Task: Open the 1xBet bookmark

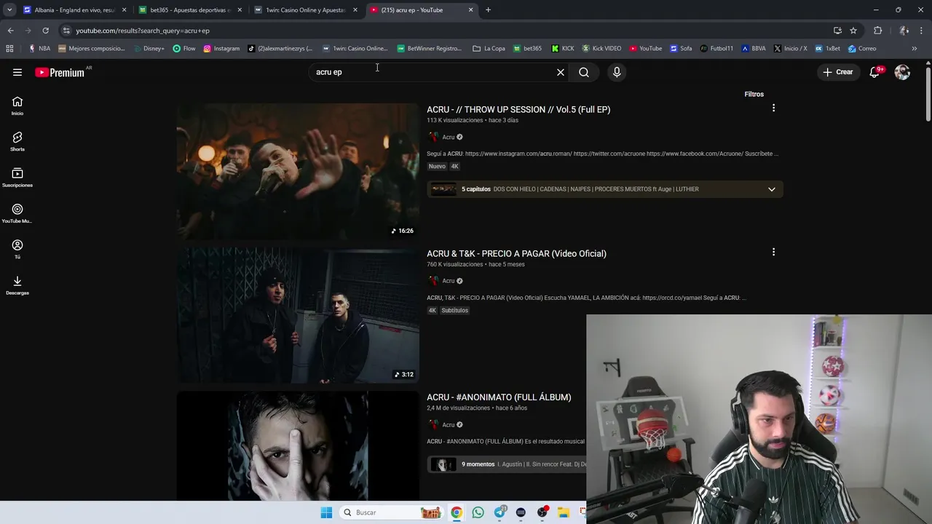Action: coord(827,49)
